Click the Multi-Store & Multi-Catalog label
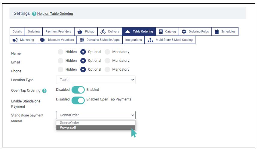The image size is (258, 151). point(174,40)
